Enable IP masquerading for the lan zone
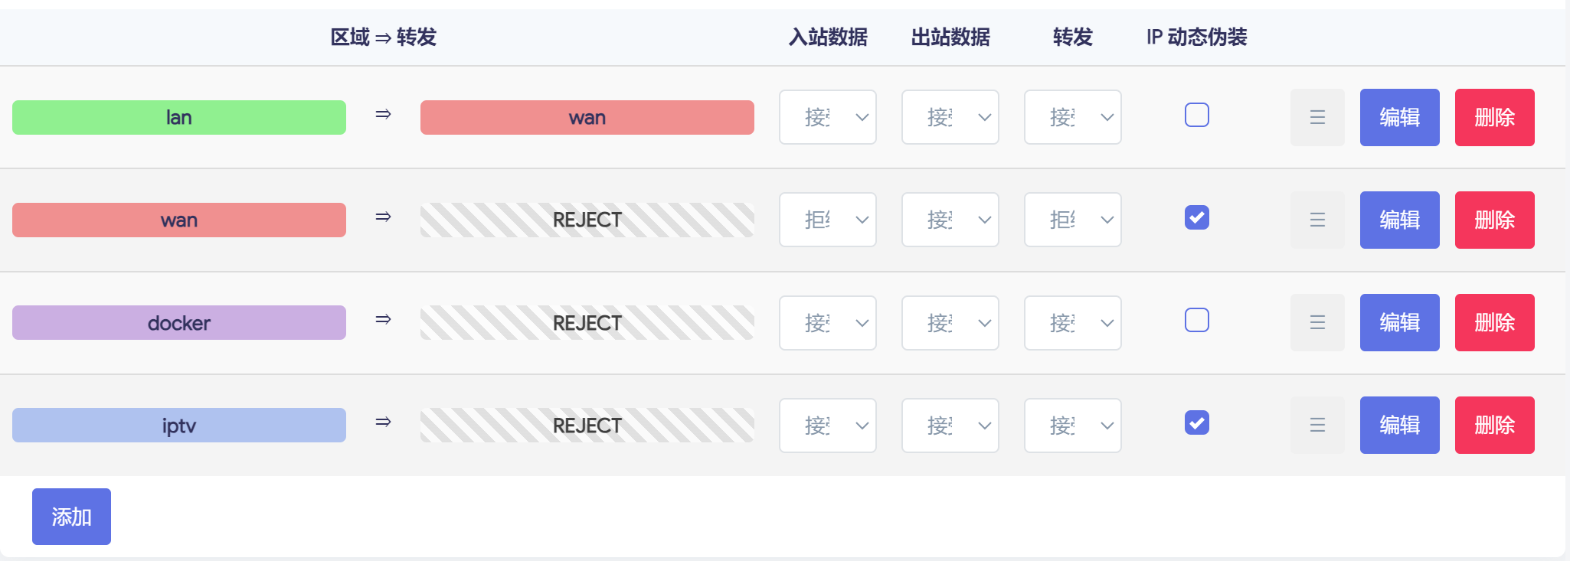Image resolution: width=1570 pixels, height=561 pixels. click(1196, 115)
